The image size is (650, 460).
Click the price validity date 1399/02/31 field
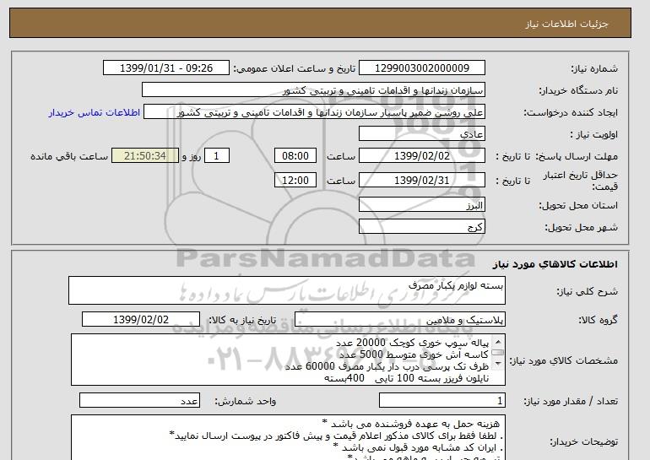click(421, 181)
